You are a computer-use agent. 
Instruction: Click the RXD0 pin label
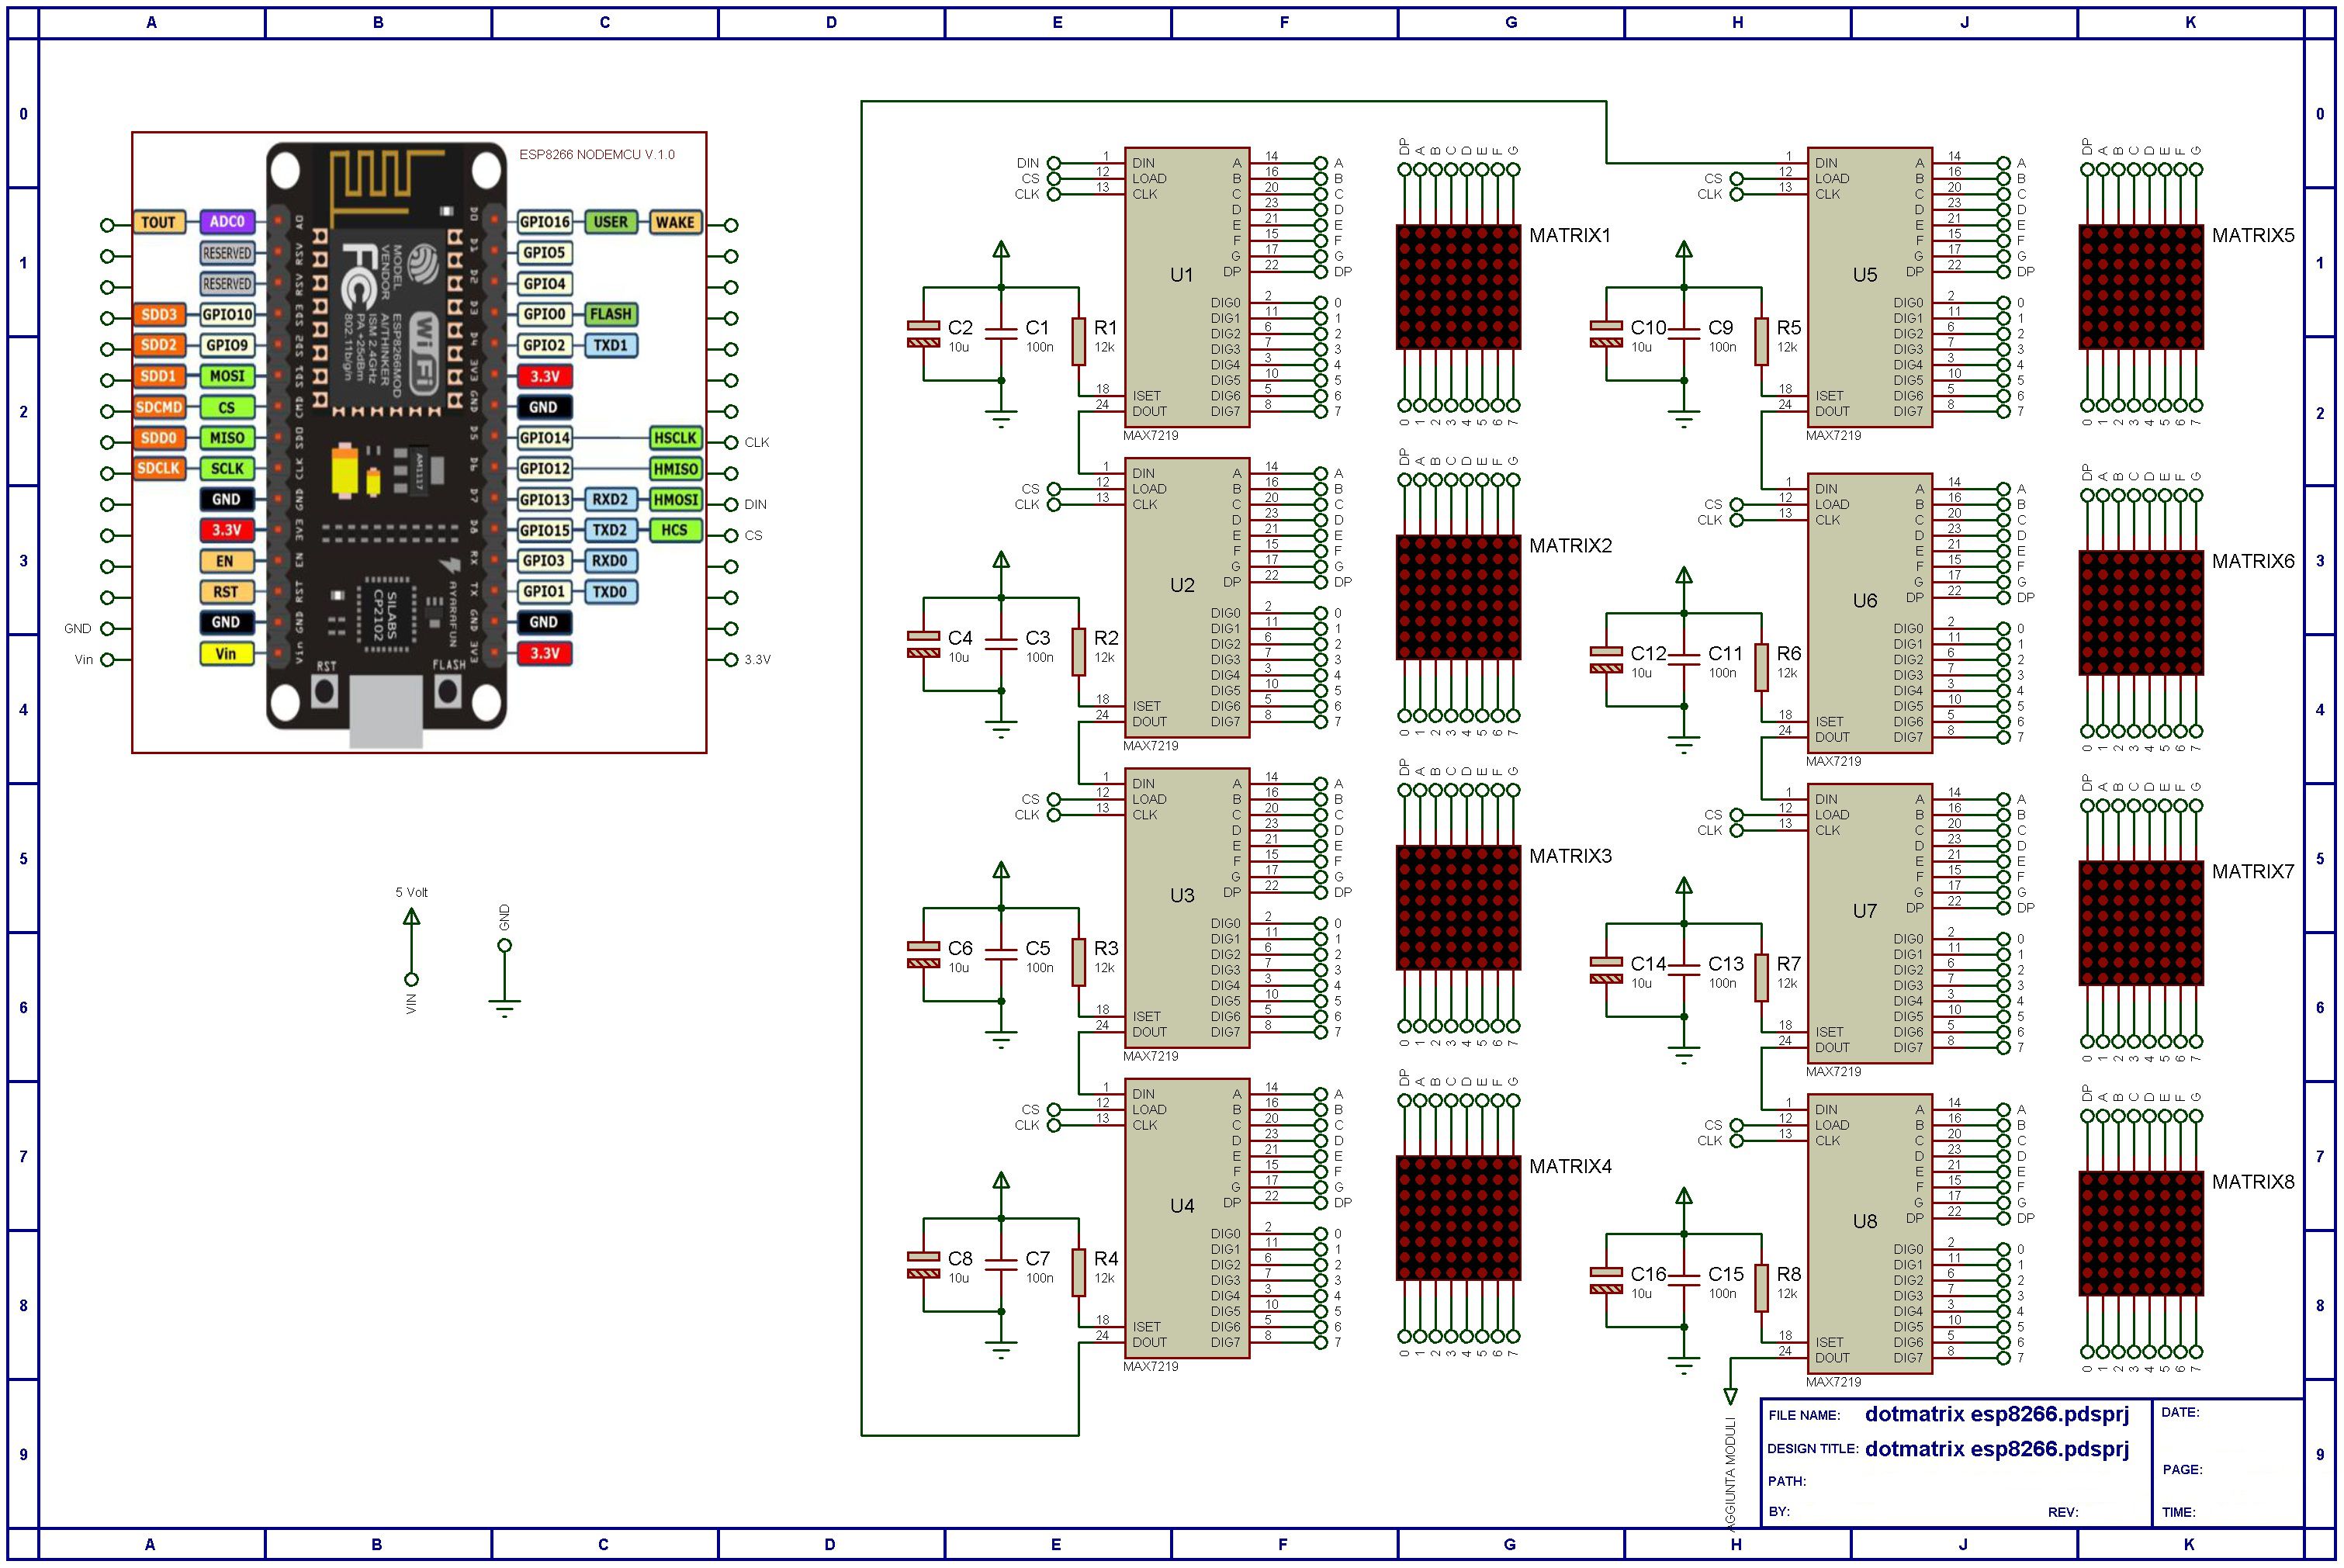click(610, 561)
